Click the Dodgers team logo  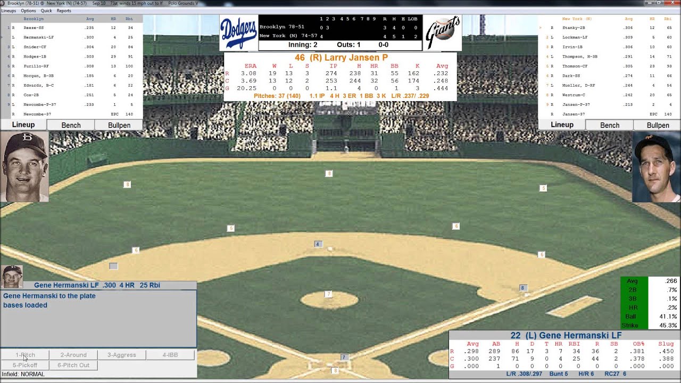(x=239, y=33)
